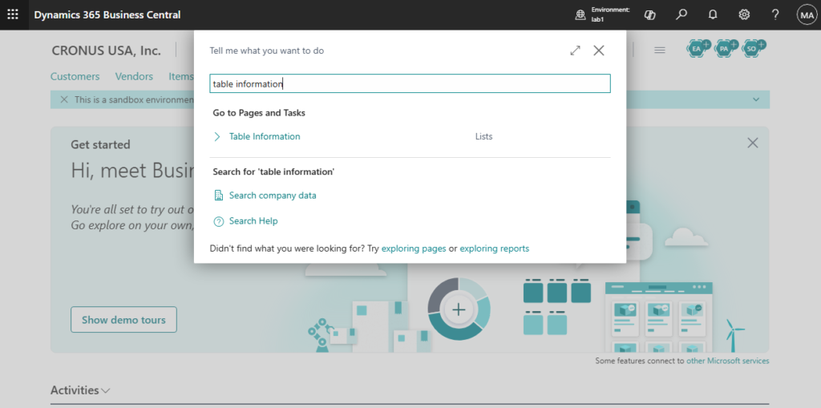The width and height of the screenshot is (821, 408).
Task: Open the app launcher waffle icon
Action: [x=13, y=14]
